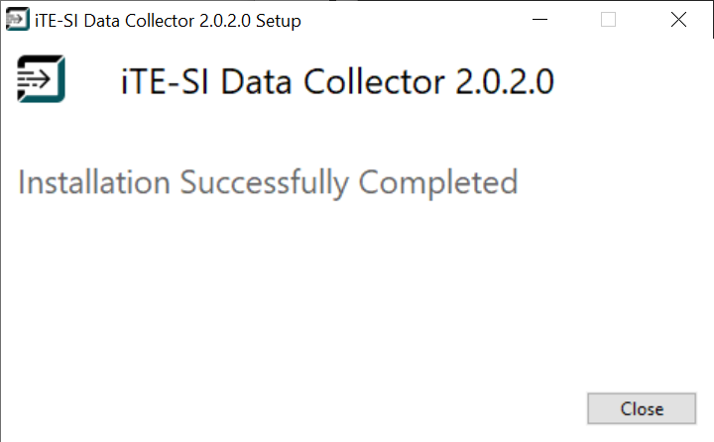
Task: Click the large iTE-SI Data Collector logo
Action: click(x=41, y=79)
